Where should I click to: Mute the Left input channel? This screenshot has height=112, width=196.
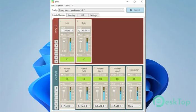[63, 35]
